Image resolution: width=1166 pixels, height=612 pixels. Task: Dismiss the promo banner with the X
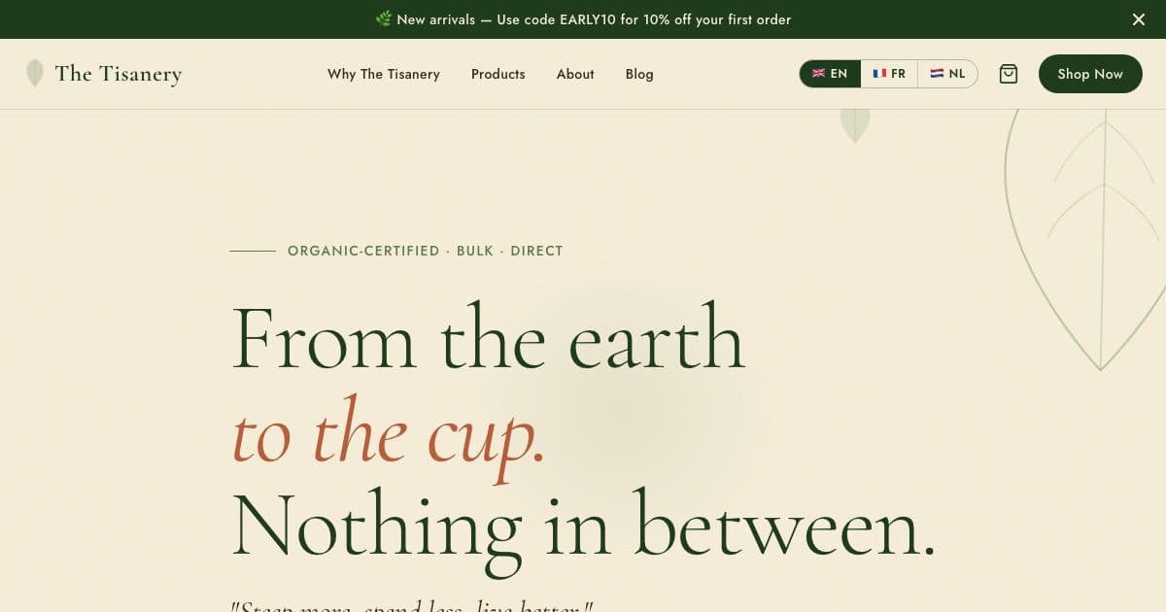[1139, 19]
